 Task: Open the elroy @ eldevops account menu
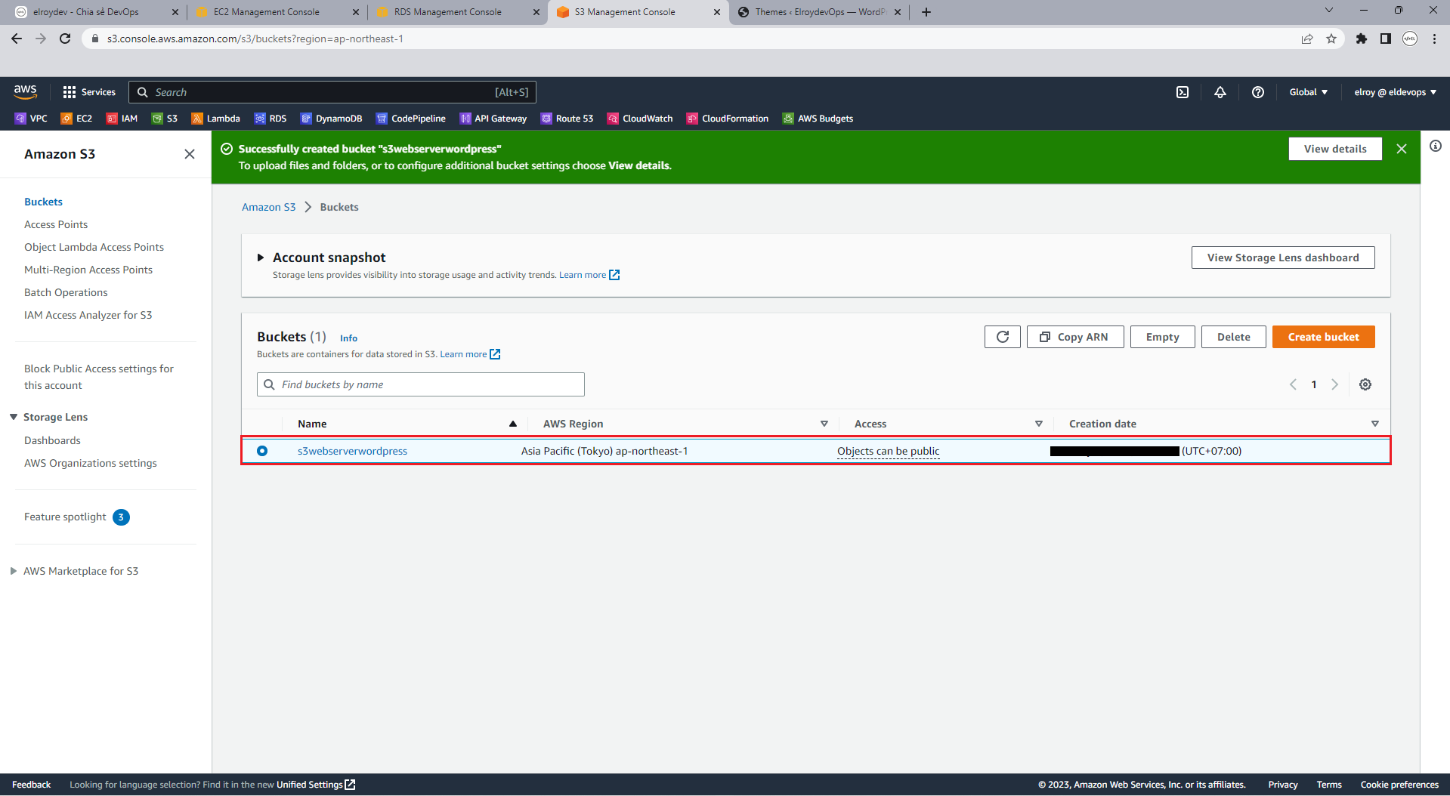(x=1396, y=92)
